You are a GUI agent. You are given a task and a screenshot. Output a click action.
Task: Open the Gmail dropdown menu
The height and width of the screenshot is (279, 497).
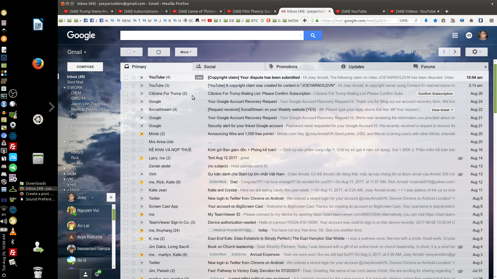point(77,52)
